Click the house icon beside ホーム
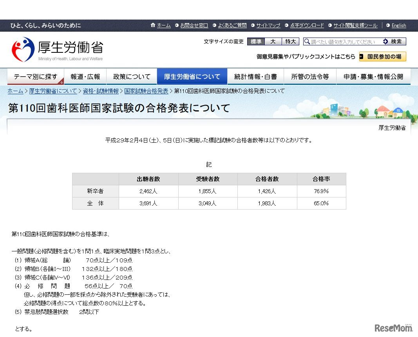 point(152,25)
